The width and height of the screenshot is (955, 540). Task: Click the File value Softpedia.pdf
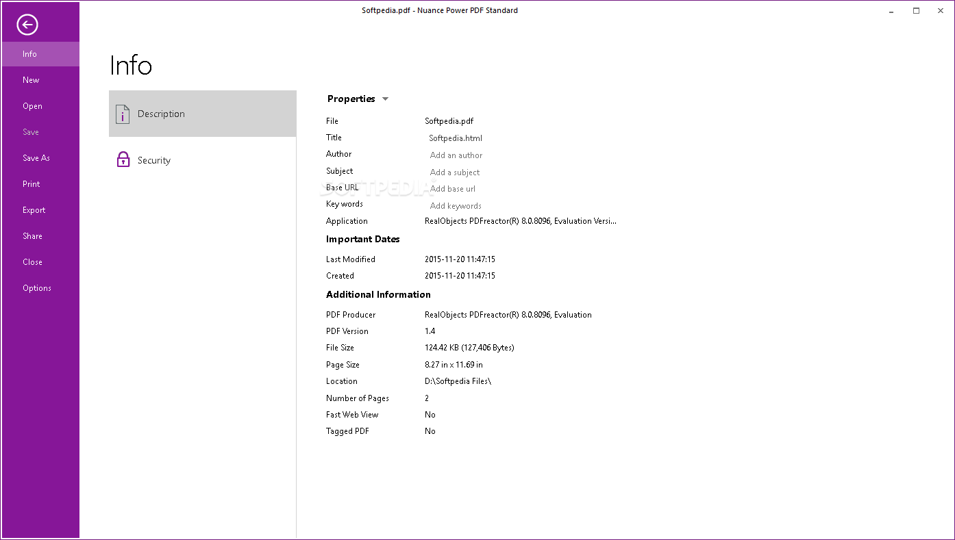pos(449,121)
